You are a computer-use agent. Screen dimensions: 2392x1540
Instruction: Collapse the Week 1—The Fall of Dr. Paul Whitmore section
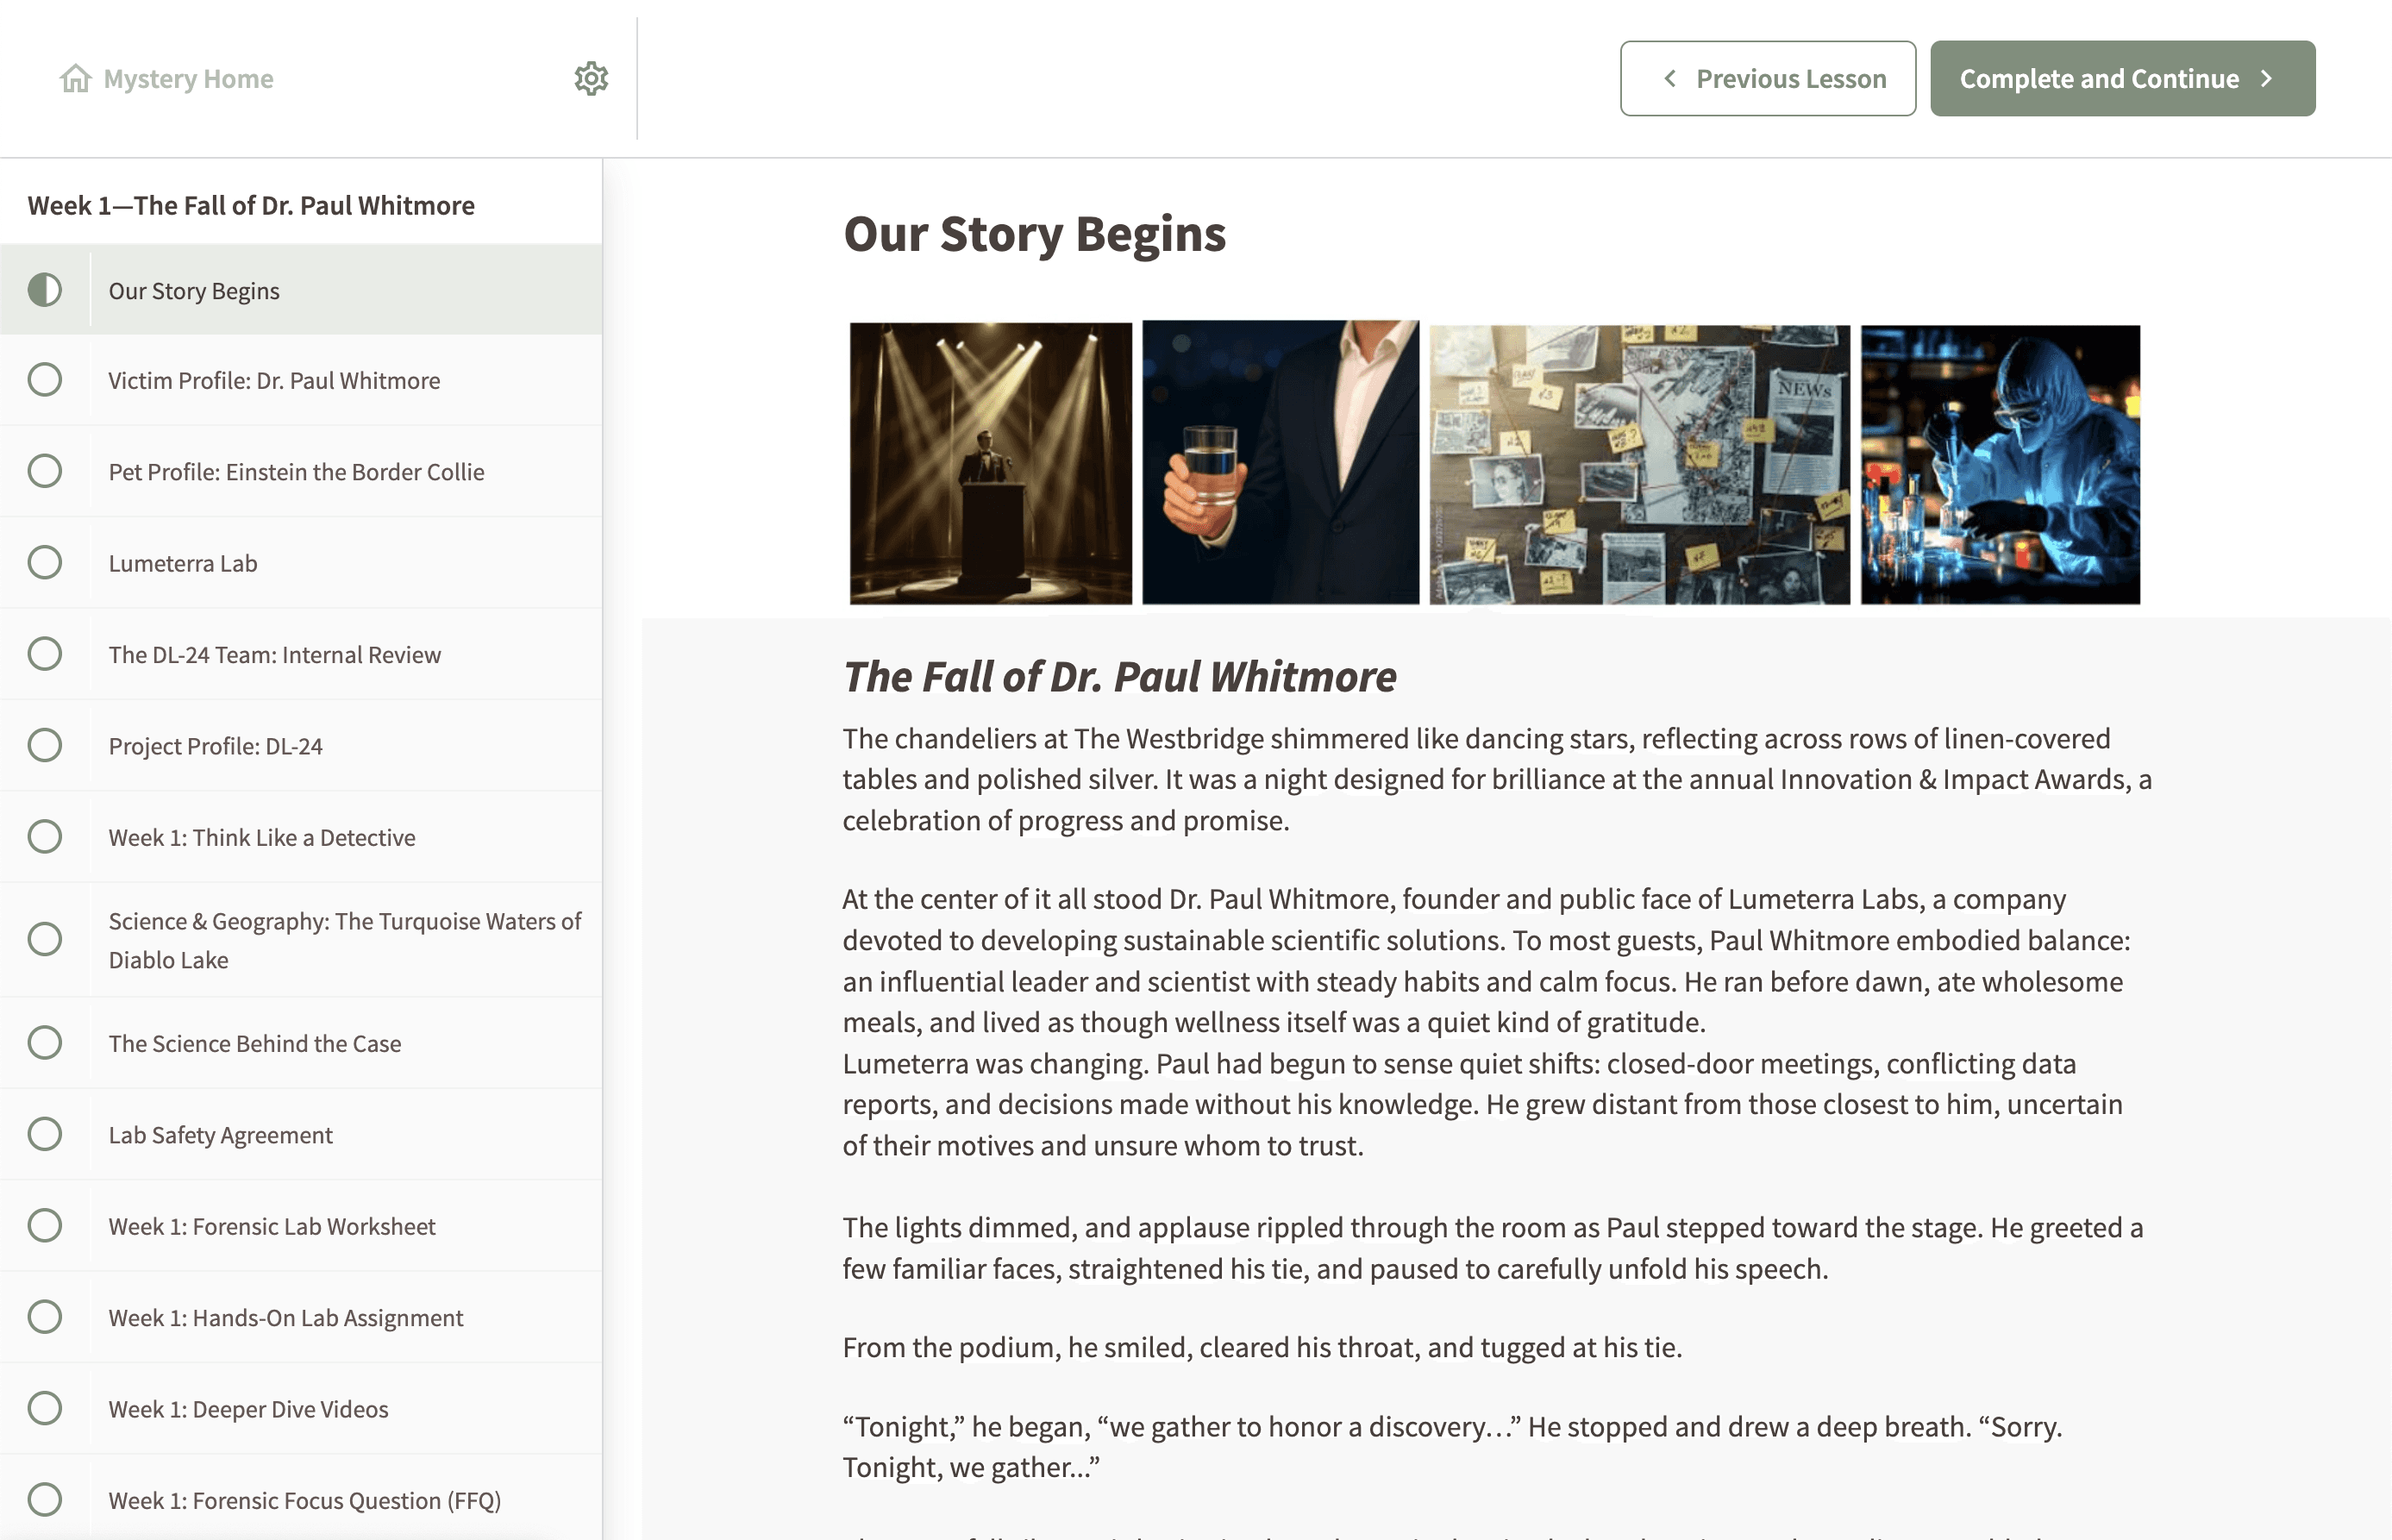251,205
